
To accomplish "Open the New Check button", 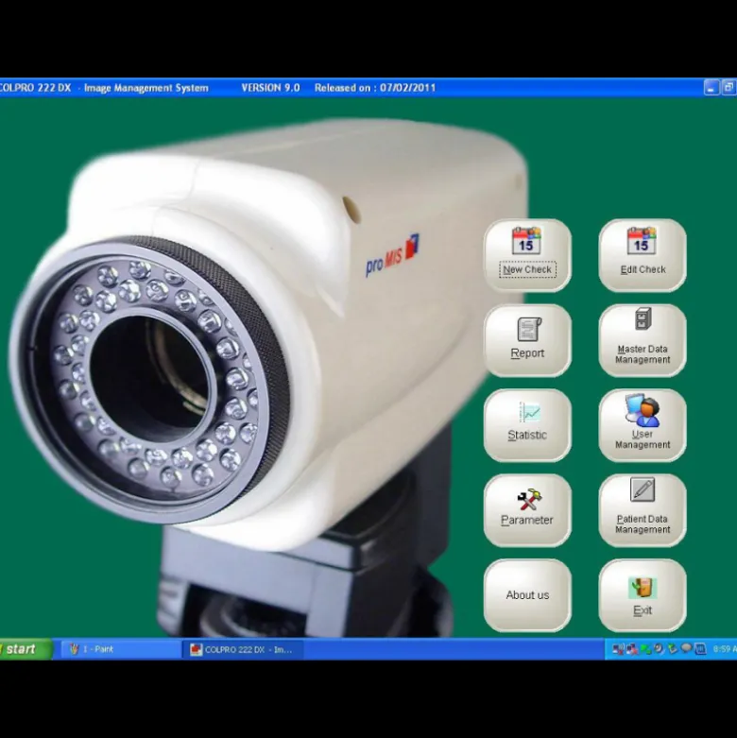I will (x=527, y=255).
